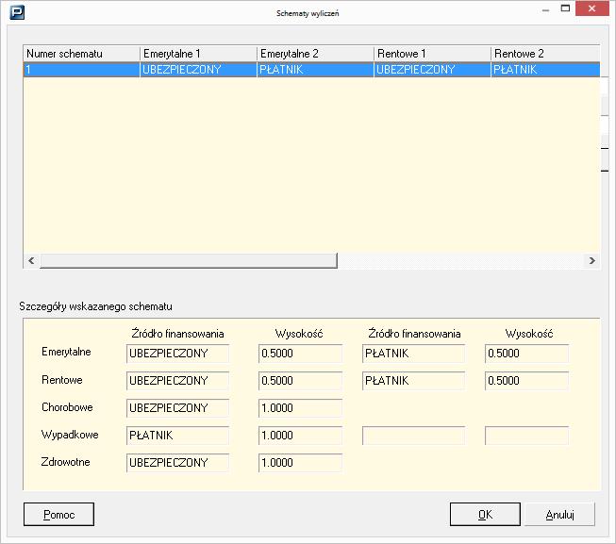Click the Rentowe row label
Screen dimensions: 616x544
(62, 380)
